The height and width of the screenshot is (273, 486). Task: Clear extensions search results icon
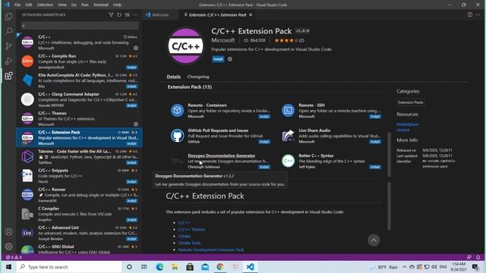[x=128, y=15]
